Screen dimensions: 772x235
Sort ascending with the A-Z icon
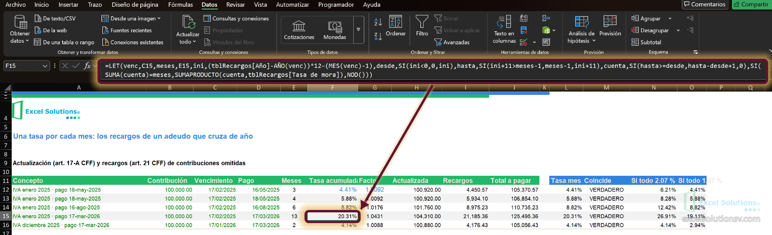tap(378, 22)
